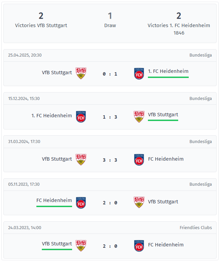Viewport: 220px width, 262px height.
Task: Open underlined VfB Stuttgart in 15.12.2024 match
Action: (163, 115)
